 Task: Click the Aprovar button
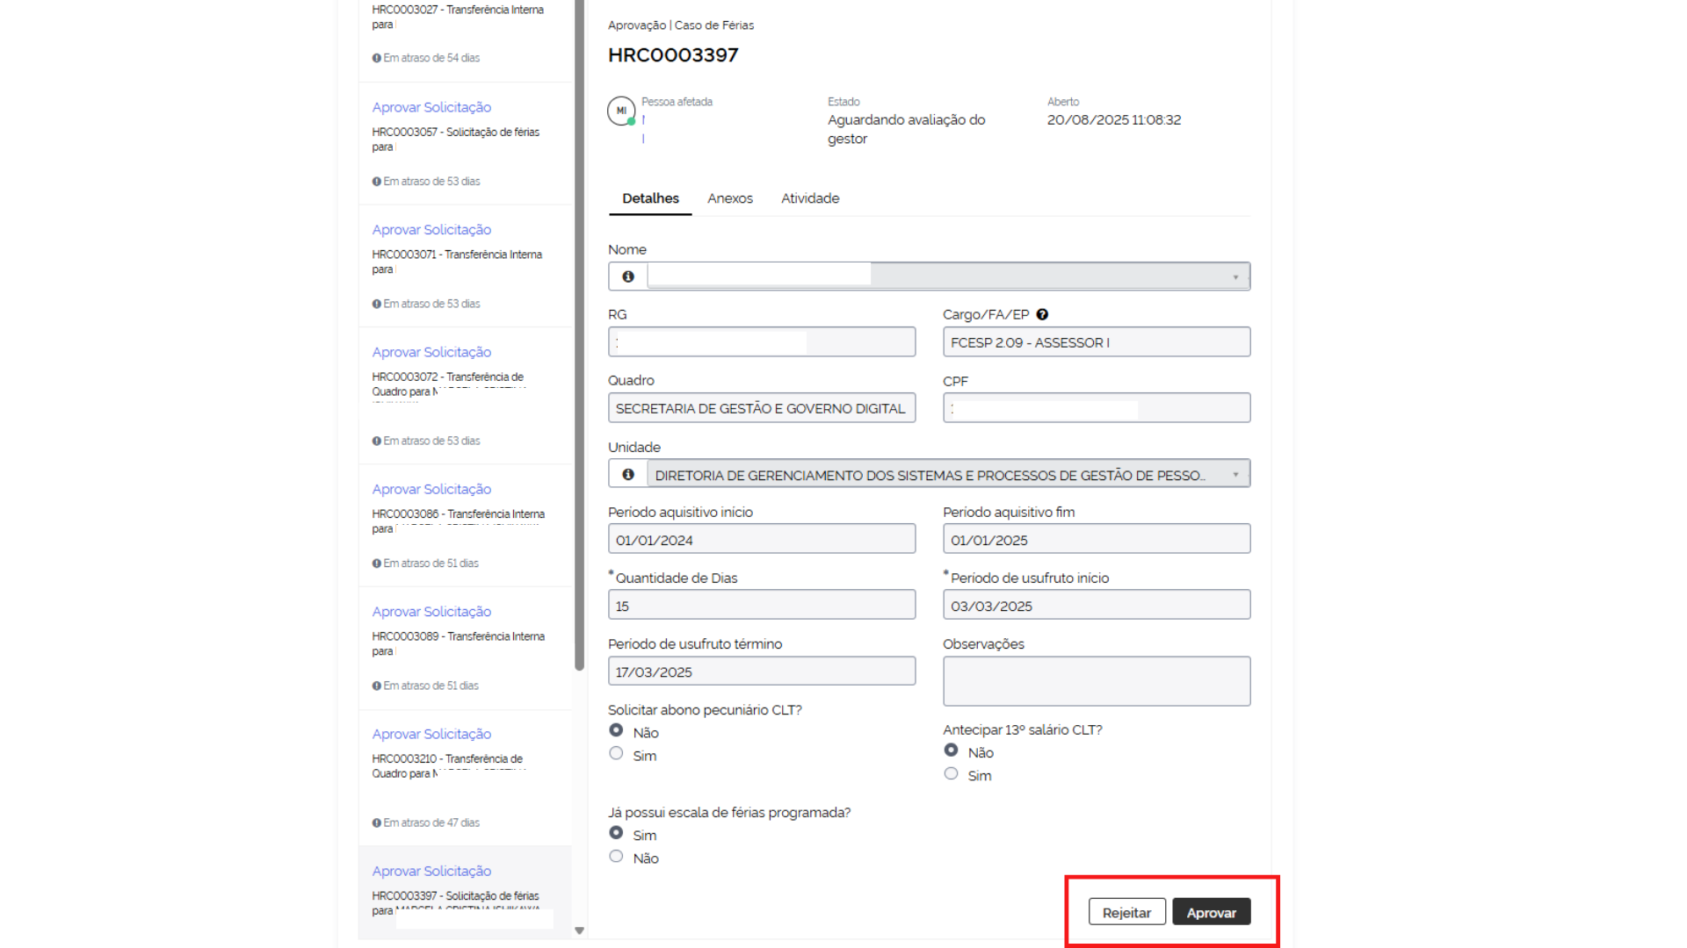point(1211,912)
